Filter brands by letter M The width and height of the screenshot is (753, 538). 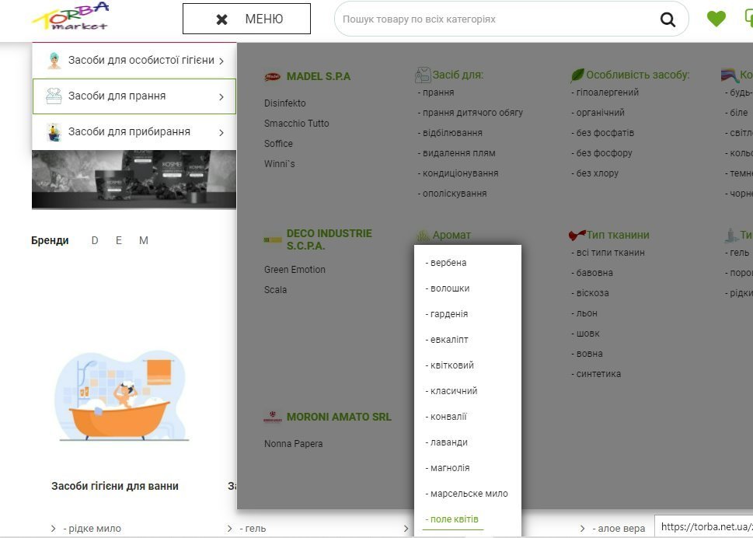pos(144,240)
